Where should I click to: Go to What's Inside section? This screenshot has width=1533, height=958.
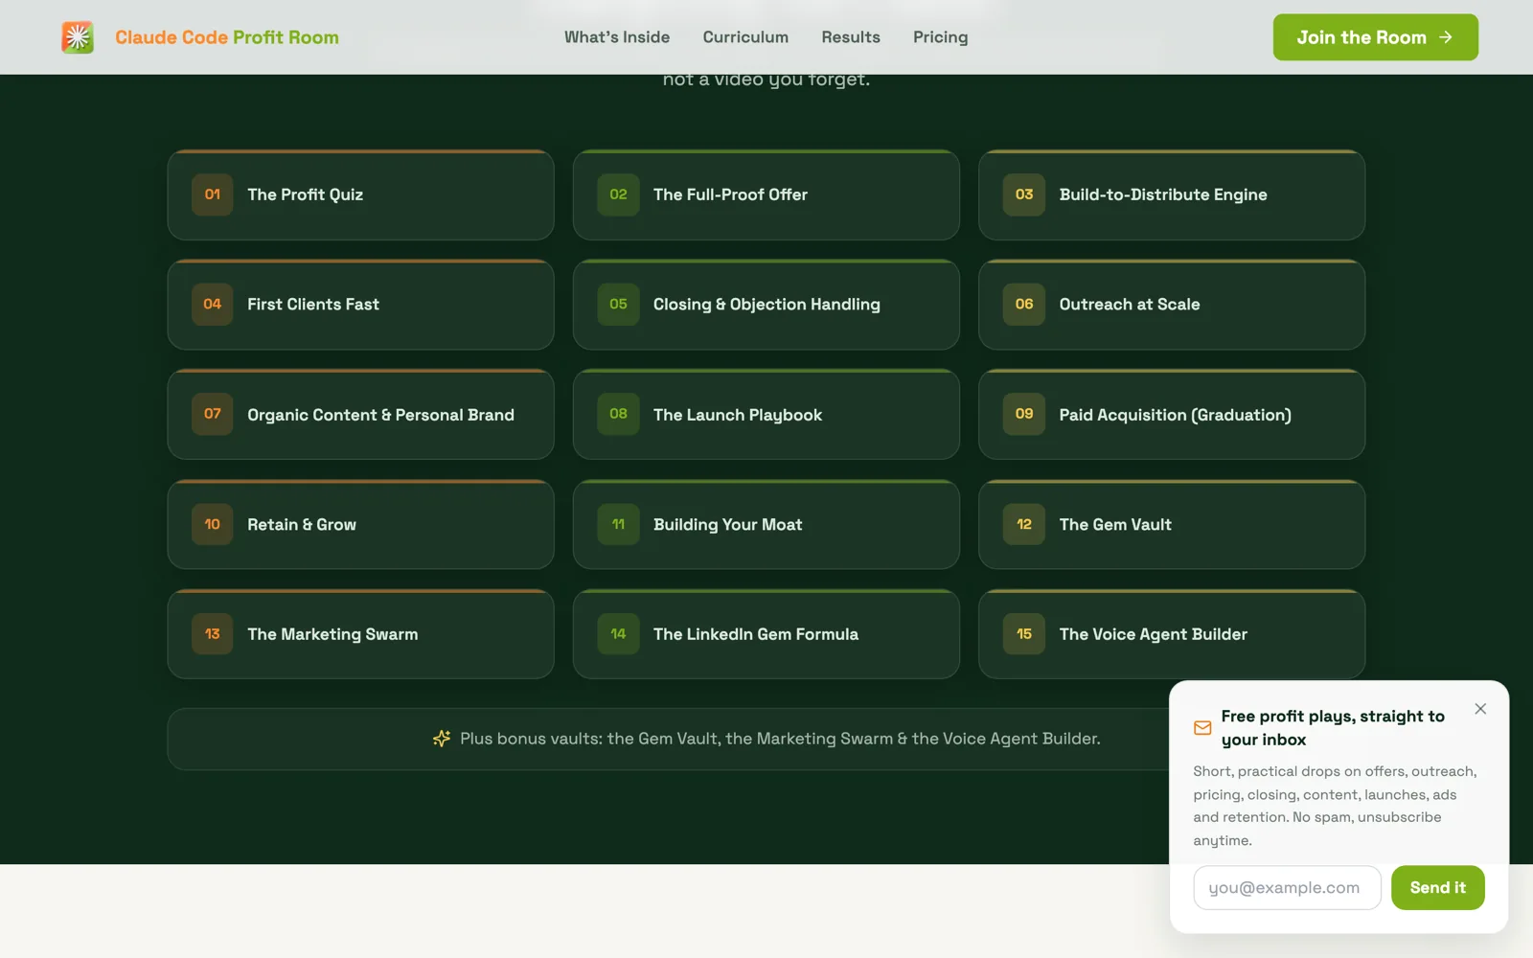617,37
